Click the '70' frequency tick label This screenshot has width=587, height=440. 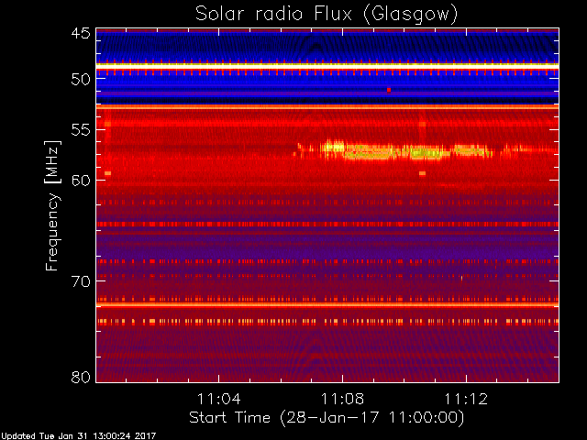[x=81, y=281]
